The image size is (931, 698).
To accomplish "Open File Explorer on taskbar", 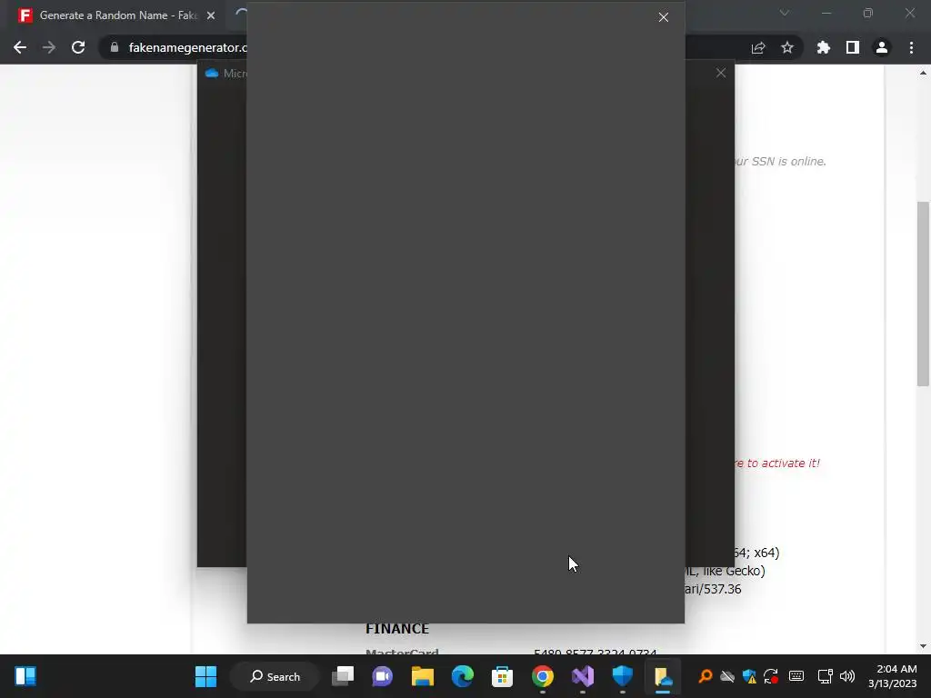I will coord(422,676).
